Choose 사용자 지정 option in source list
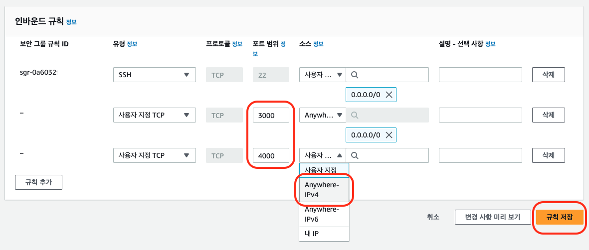This screenshot has width=589, height=250. (324, 170)
